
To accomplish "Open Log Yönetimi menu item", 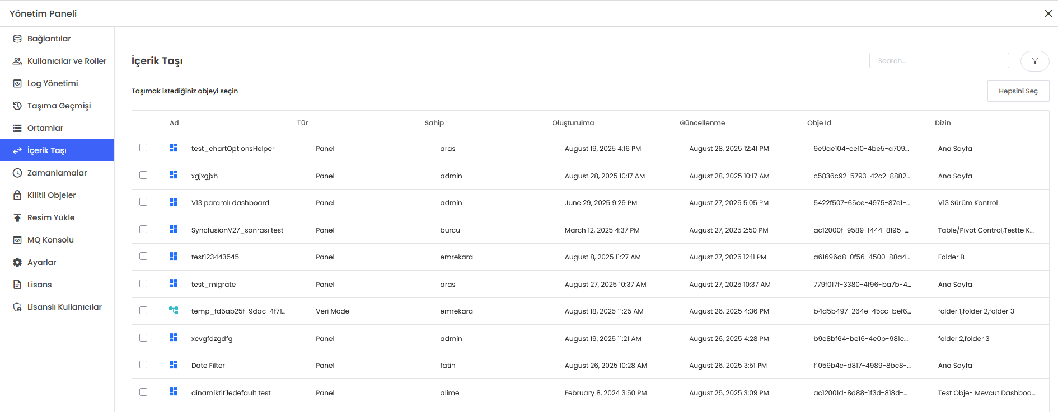I will (x=53, y=83).
